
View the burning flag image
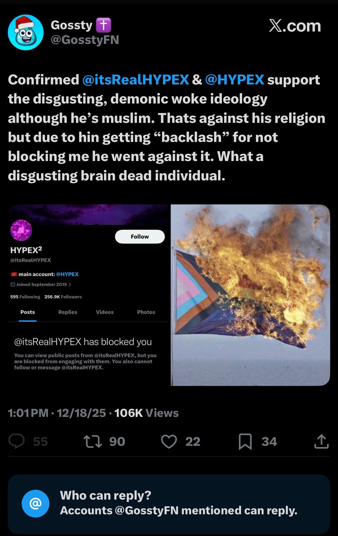pos(250,295)
